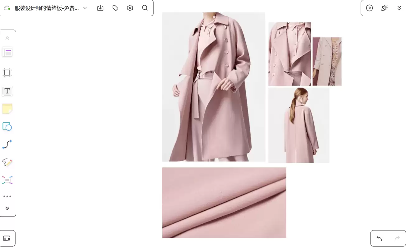Select the Shapes tool
The image size is (406, 247).
click(x=7, y=126)
